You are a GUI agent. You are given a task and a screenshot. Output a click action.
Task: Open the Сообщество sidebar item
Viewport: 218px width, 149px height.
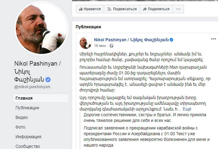[28, 146]
